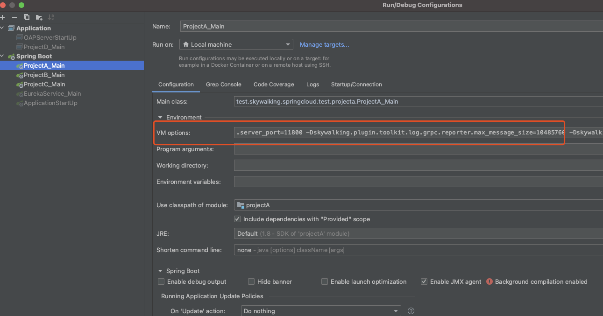This screenshot has width=603, height=316.
Task: Collapse the Spring Boot tree group
Action: pyautogui.click(x=2, y=56)
